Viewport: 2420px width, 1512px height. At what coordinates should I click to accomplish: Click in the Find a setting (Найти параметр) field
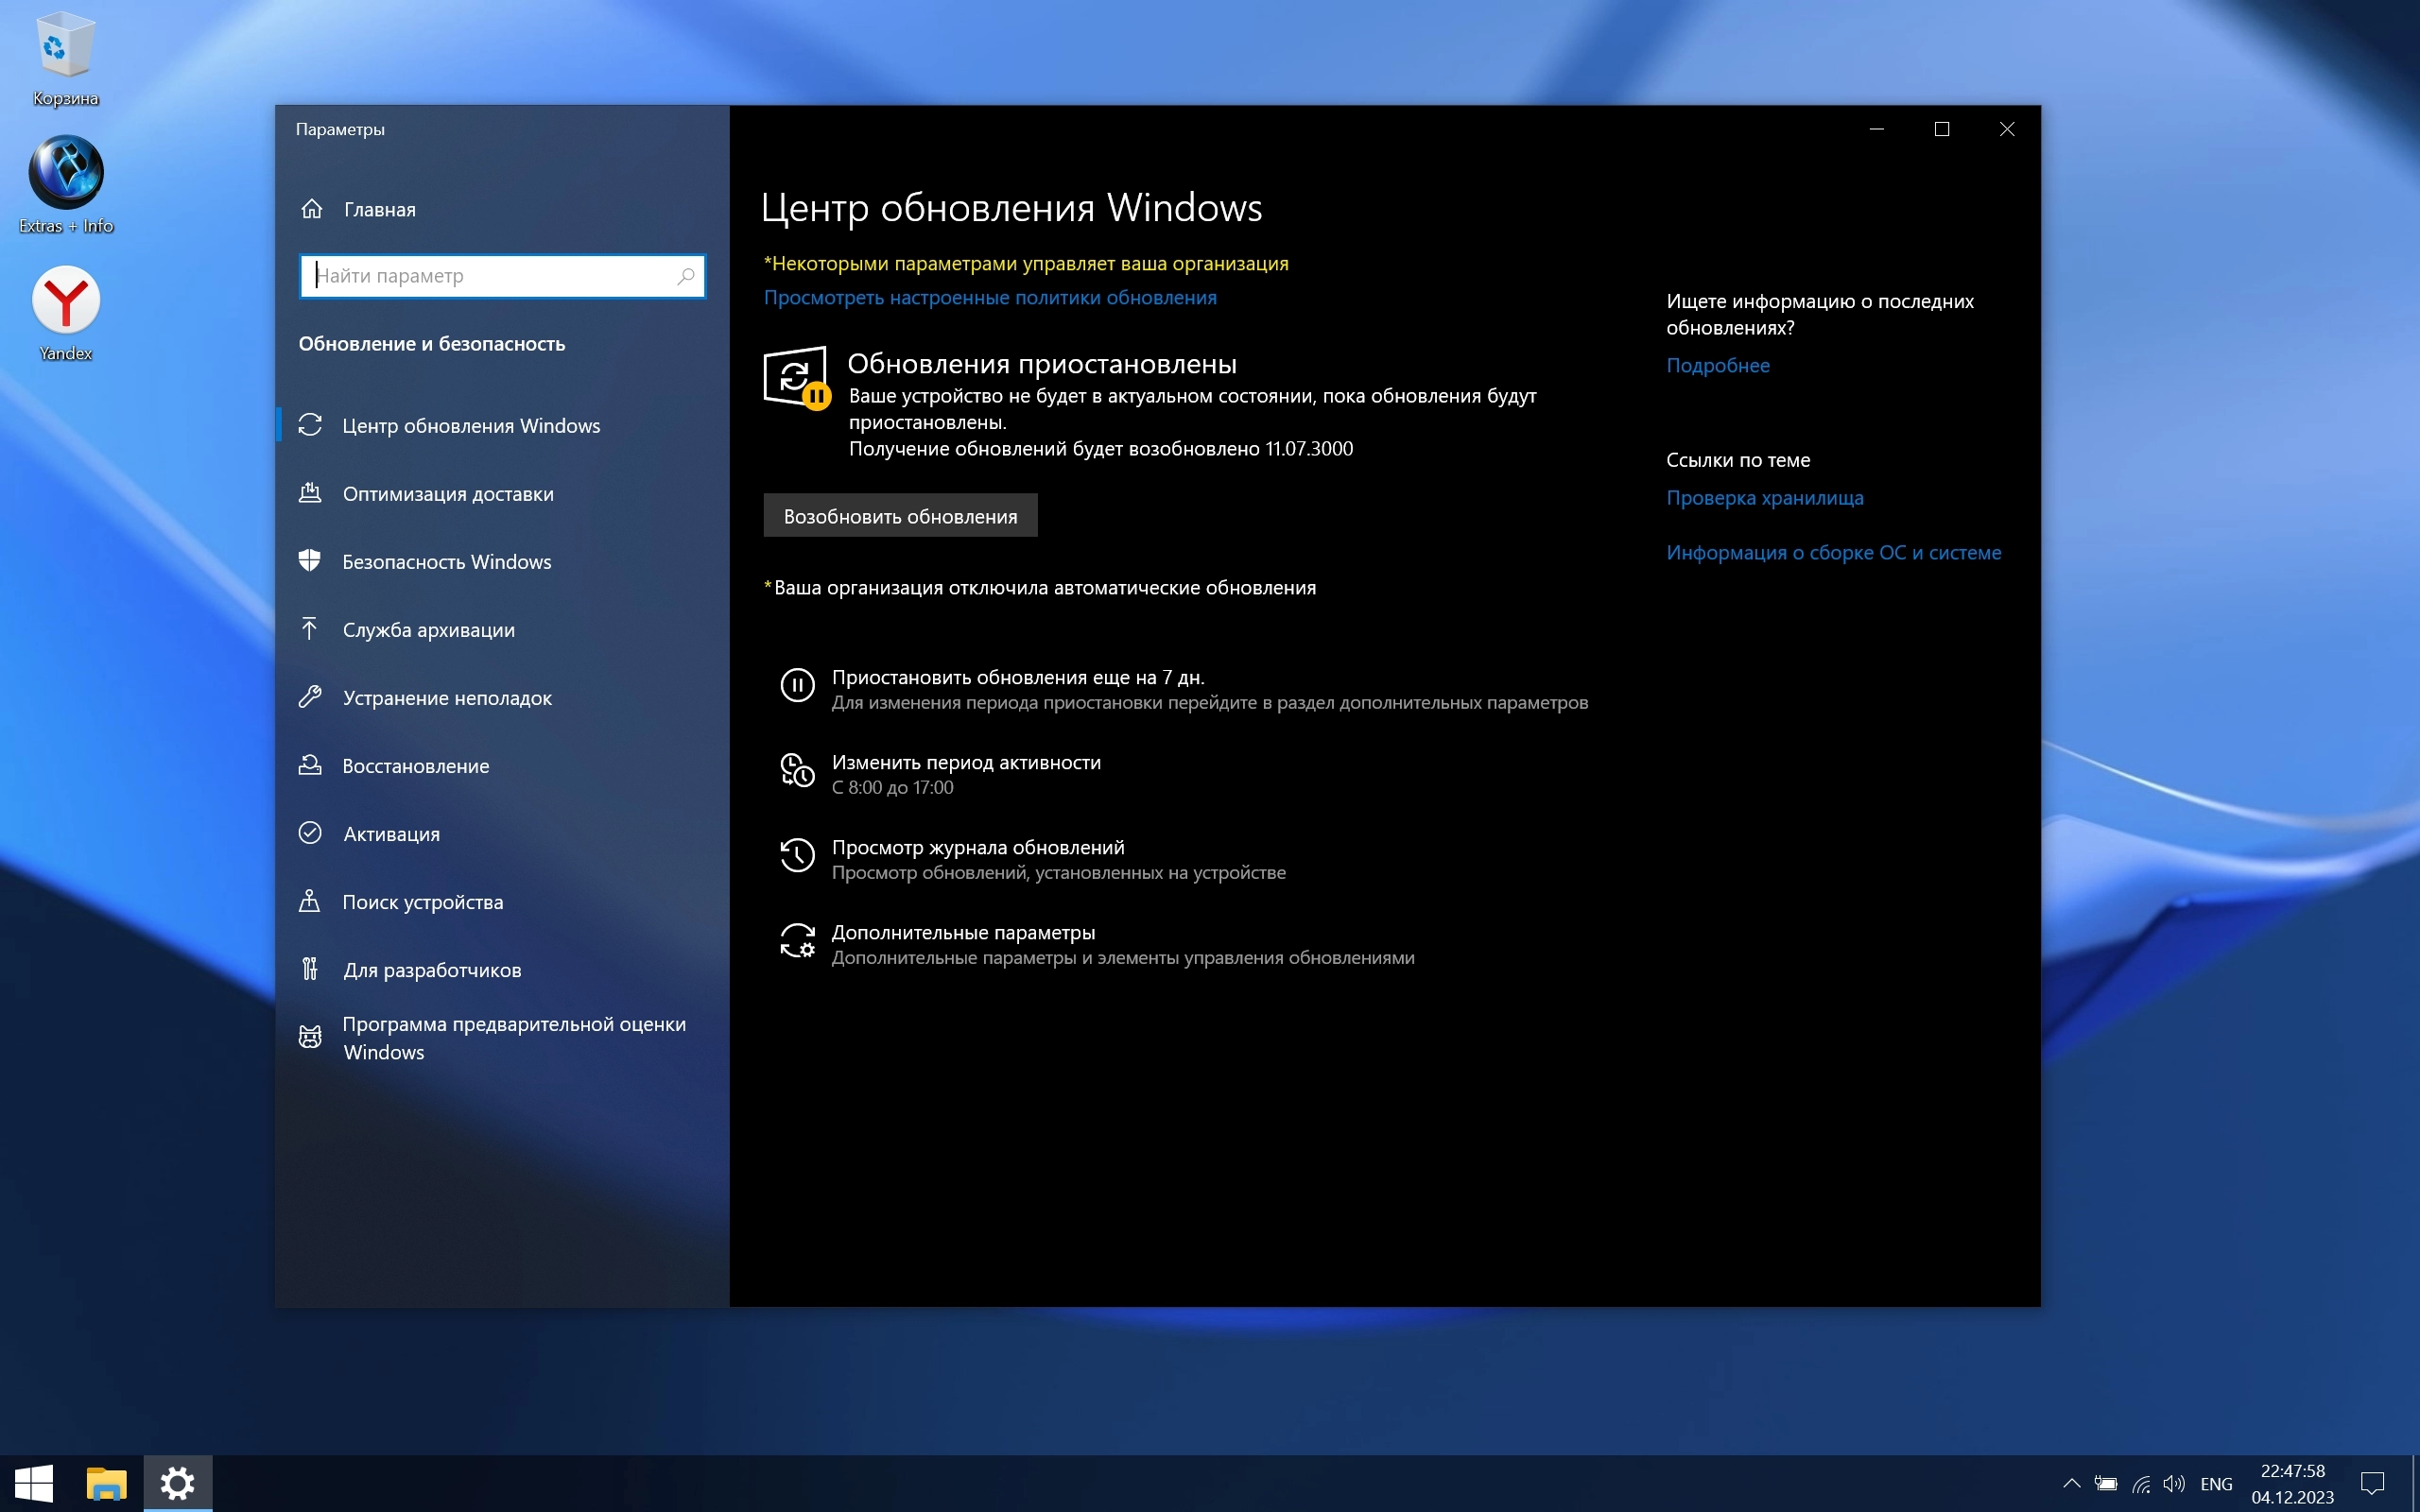point(490,276)
